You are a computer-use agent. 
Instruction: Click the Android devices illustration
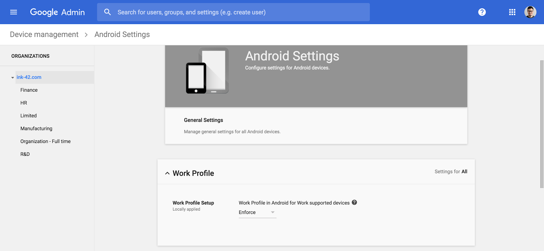207,71
